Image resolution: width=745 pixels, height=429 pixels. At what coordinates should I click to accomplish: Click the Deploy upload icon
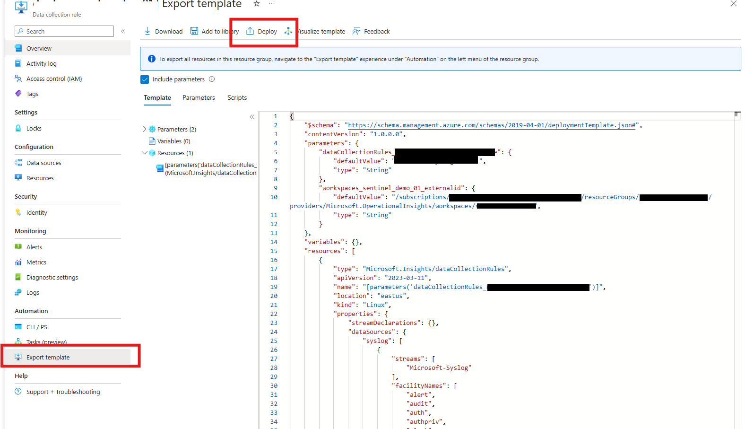click(x=250, y=31)
